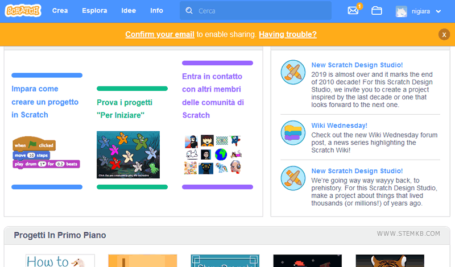Open the Info page

point(157,11)
